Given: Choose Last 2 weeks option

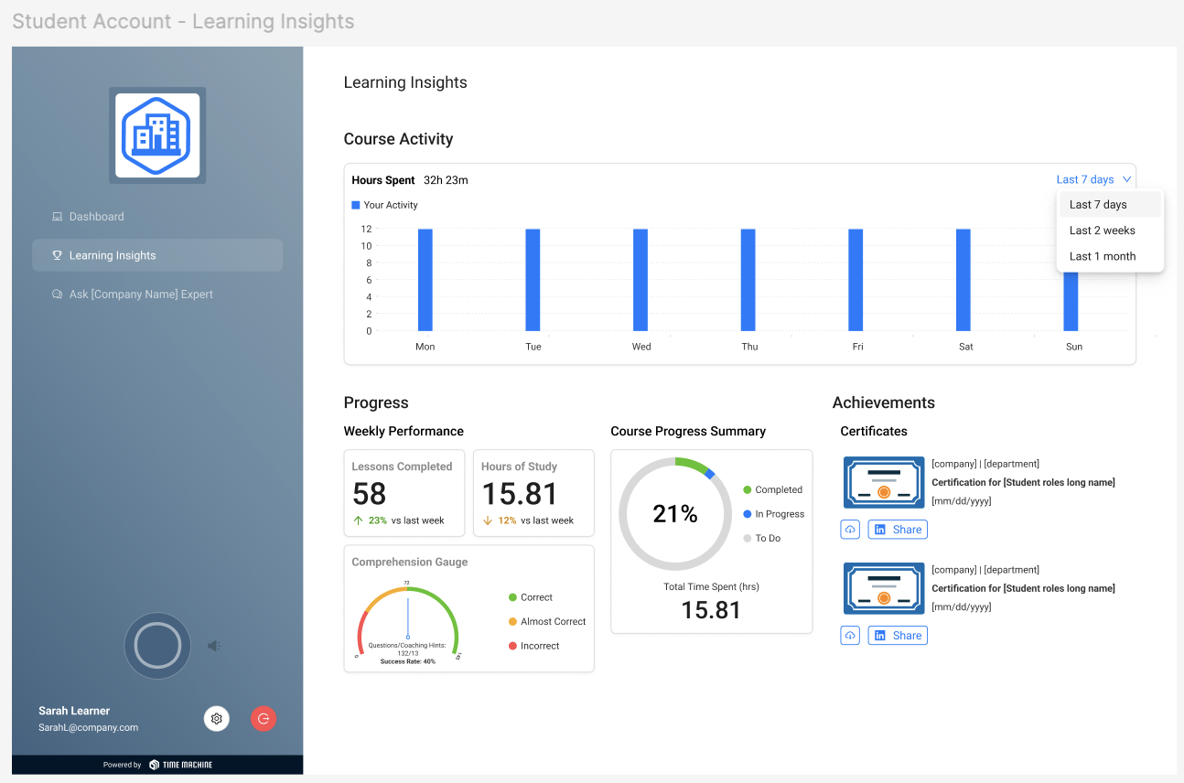Looking at the screenshot, I should tap(1110, 231).
